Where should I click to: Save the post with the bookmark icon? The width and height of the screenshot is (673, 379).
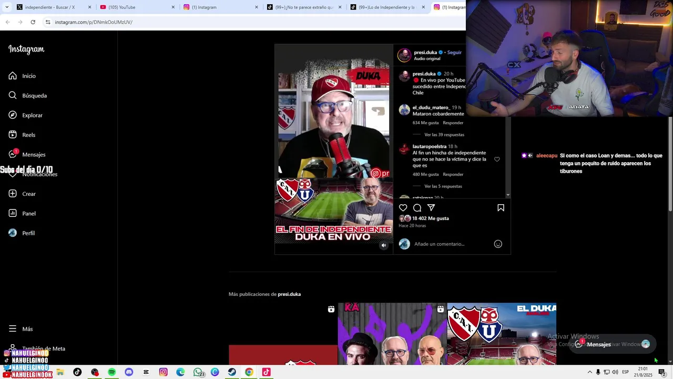[501, 208]
